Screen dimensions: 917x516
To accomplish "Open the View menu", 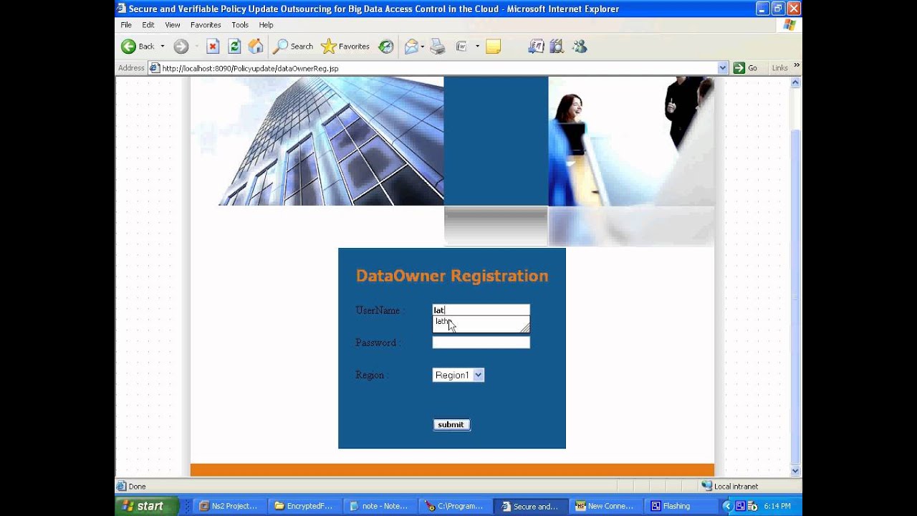I will click(x=173, y=24).
